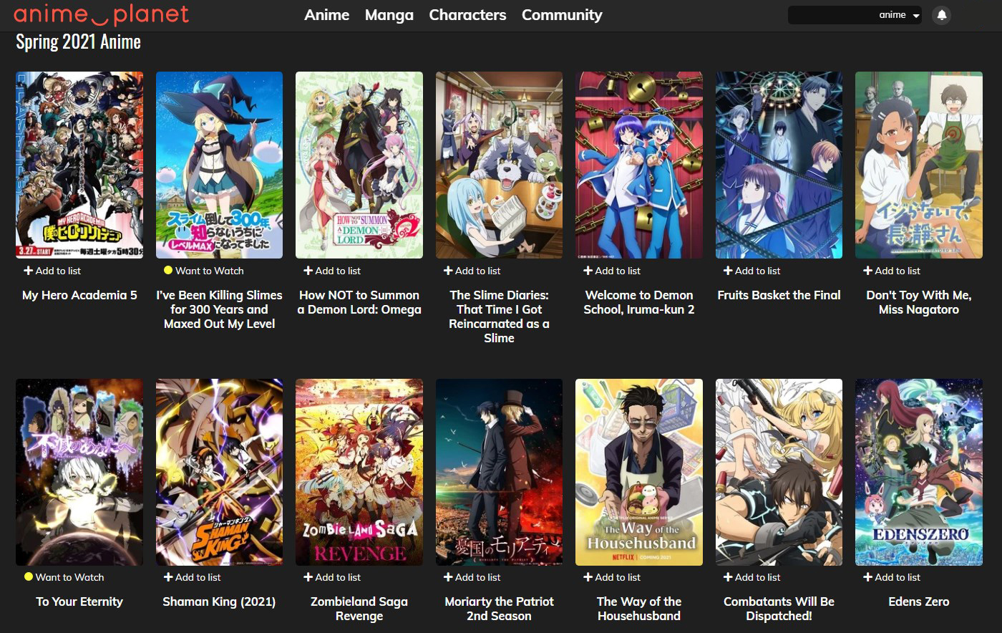Open the Community menu
Viewport: 1002px width, 633px height.
point(562,15)
